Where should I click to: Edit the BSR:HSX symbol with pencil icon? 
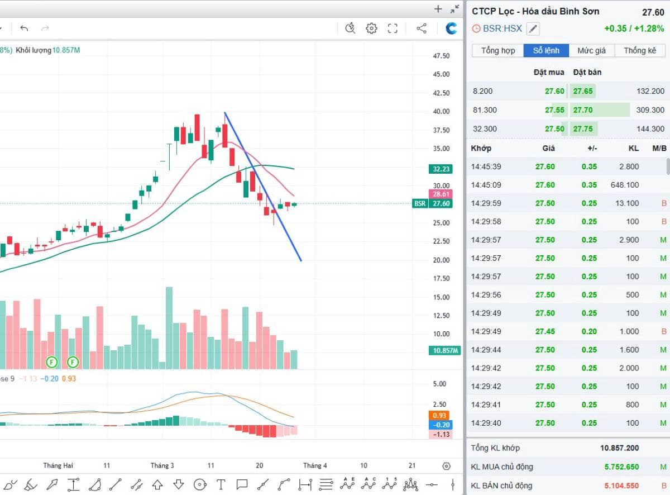coord(533,29)
